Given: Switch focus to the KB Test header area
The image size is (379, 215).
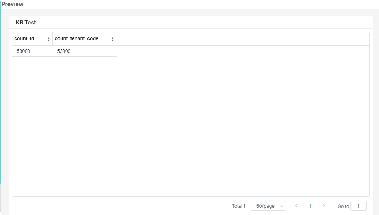Looking at the screenshot, I should (x=26, y=22).
